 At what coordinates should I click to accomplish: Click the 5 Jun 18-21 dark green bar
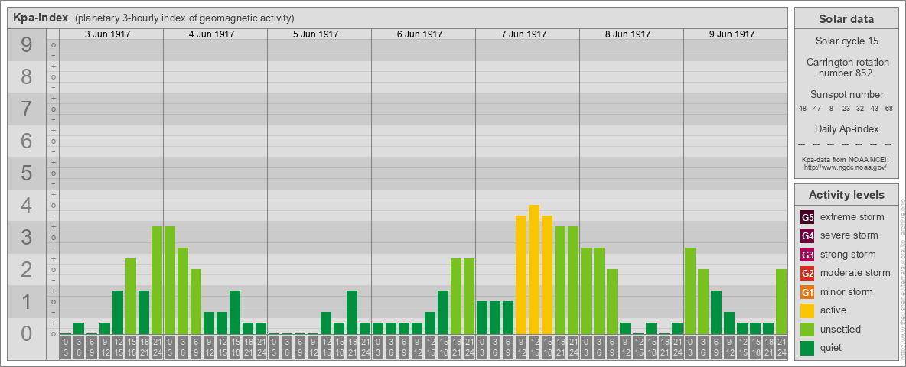(352, 312)
